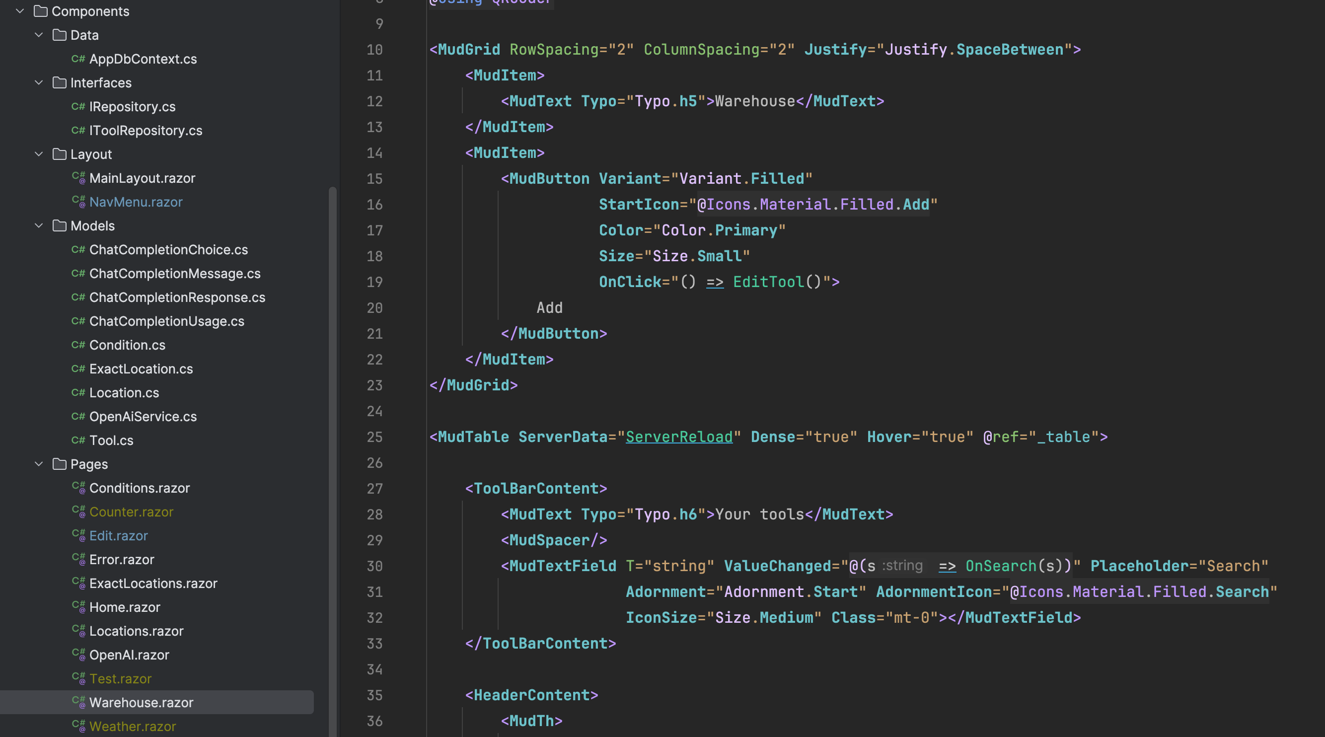Open IToolRepository.cs in the project tree
This screenshot has width=1325, height=737.
(x=146, y=131)
